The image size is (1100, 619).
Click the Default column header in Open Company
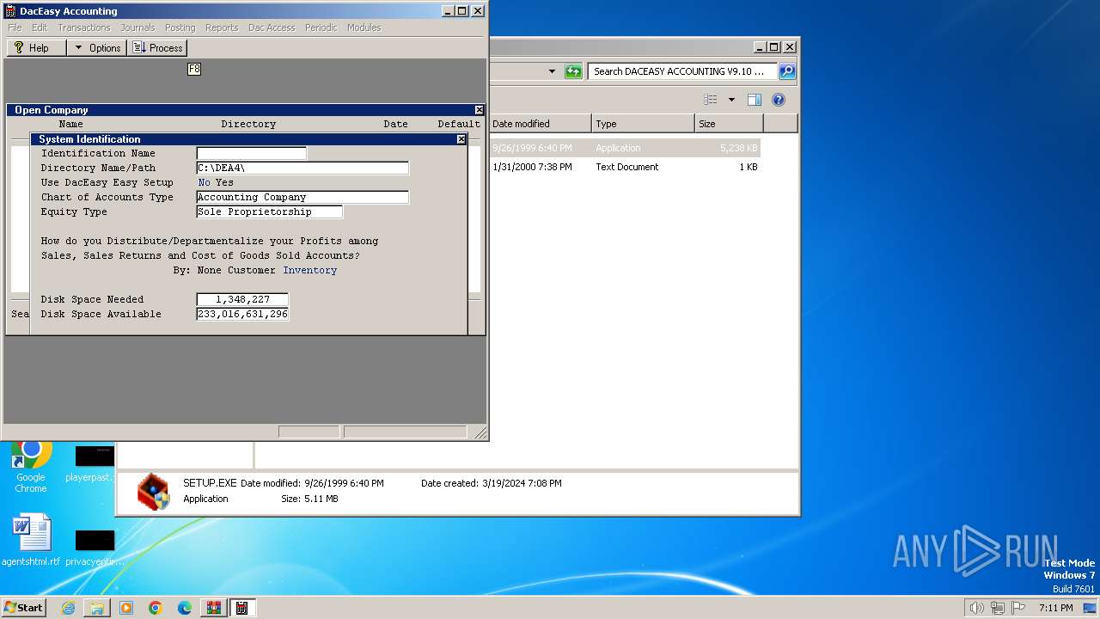pyautogui.click(x=459, y=124)
